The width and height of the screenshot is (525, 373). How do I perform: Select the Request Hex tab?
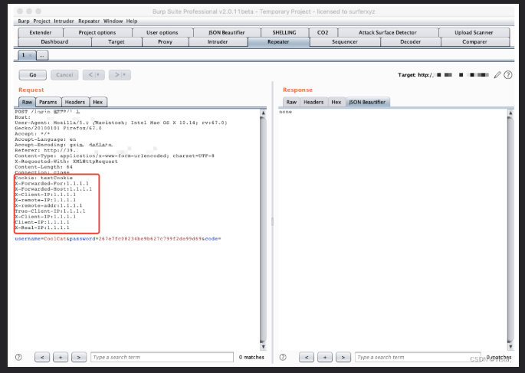98,102
